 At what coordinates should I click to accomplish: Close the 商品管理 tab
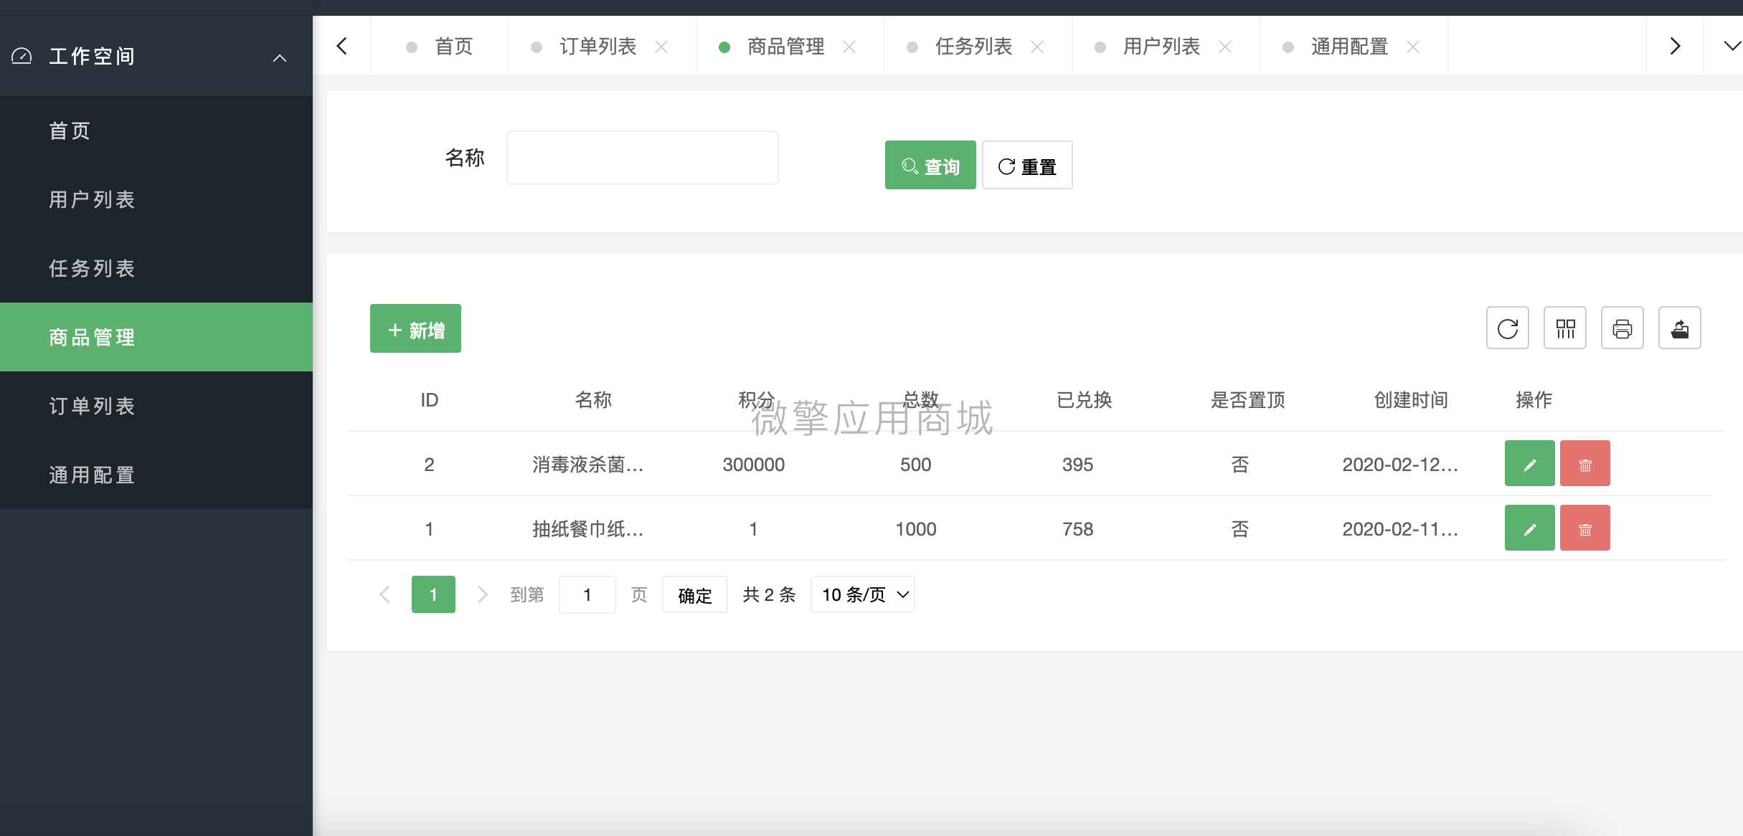[849, 47]
